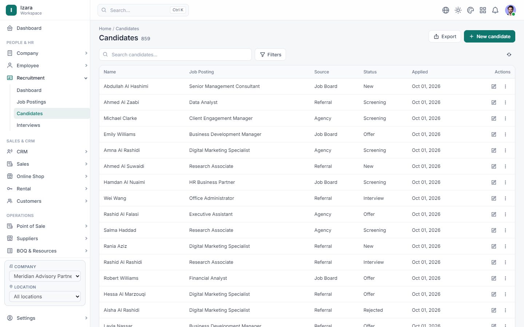The height and width of the screenshot is (327, 524).
Task: Open the apps grid icon
Action: coord(483,10)
